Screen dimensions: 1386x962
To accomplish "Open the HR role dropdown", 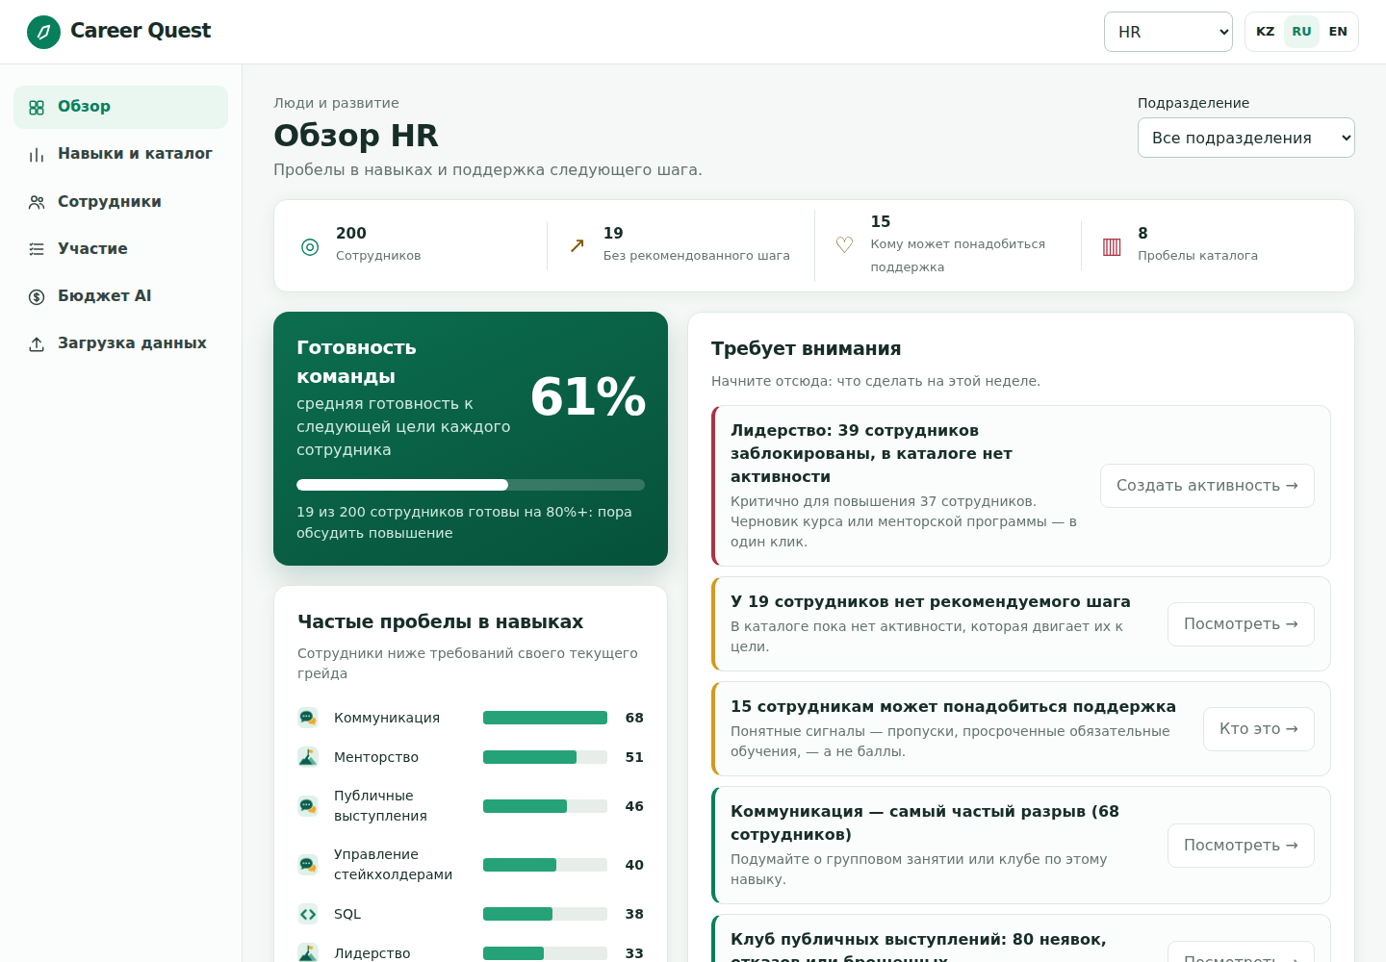I will [1168, 32].
